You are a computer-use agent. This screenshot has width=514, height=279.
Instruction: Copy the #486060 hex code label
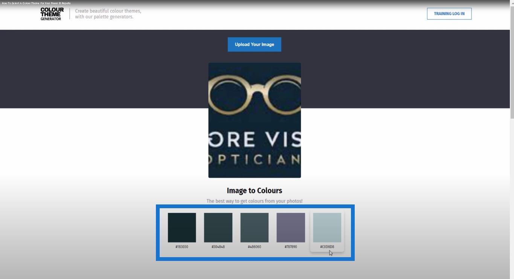[255, 247]
